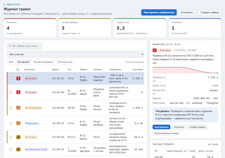The width and height of the screenshot is (225, 158).
Task: Open 'В расхождения склада' button
Action: point(166,133)
